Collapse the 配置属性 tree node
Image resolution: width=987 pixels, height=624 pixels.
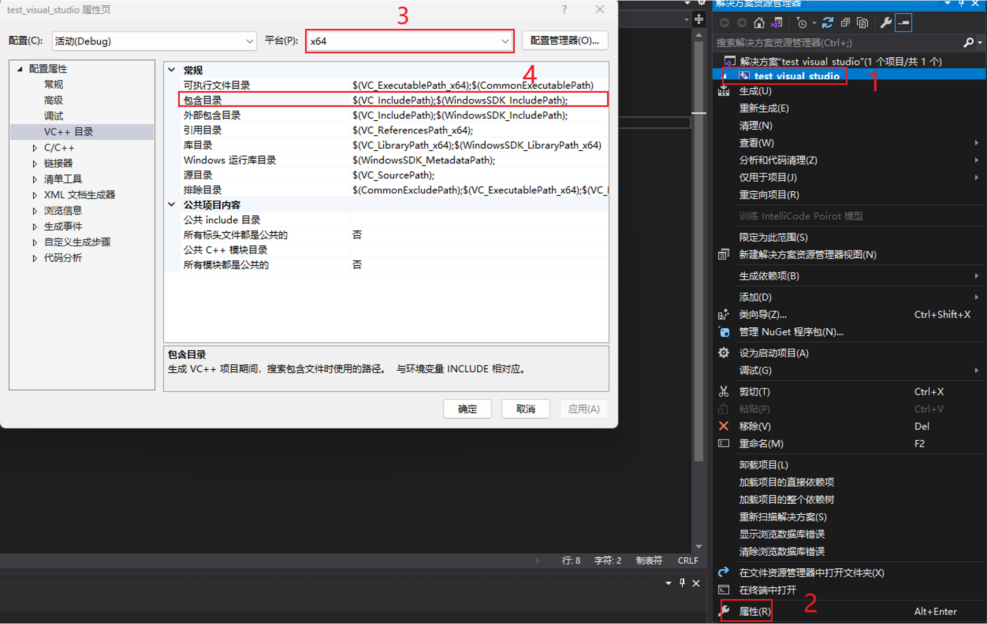click(x=20, y=69)
